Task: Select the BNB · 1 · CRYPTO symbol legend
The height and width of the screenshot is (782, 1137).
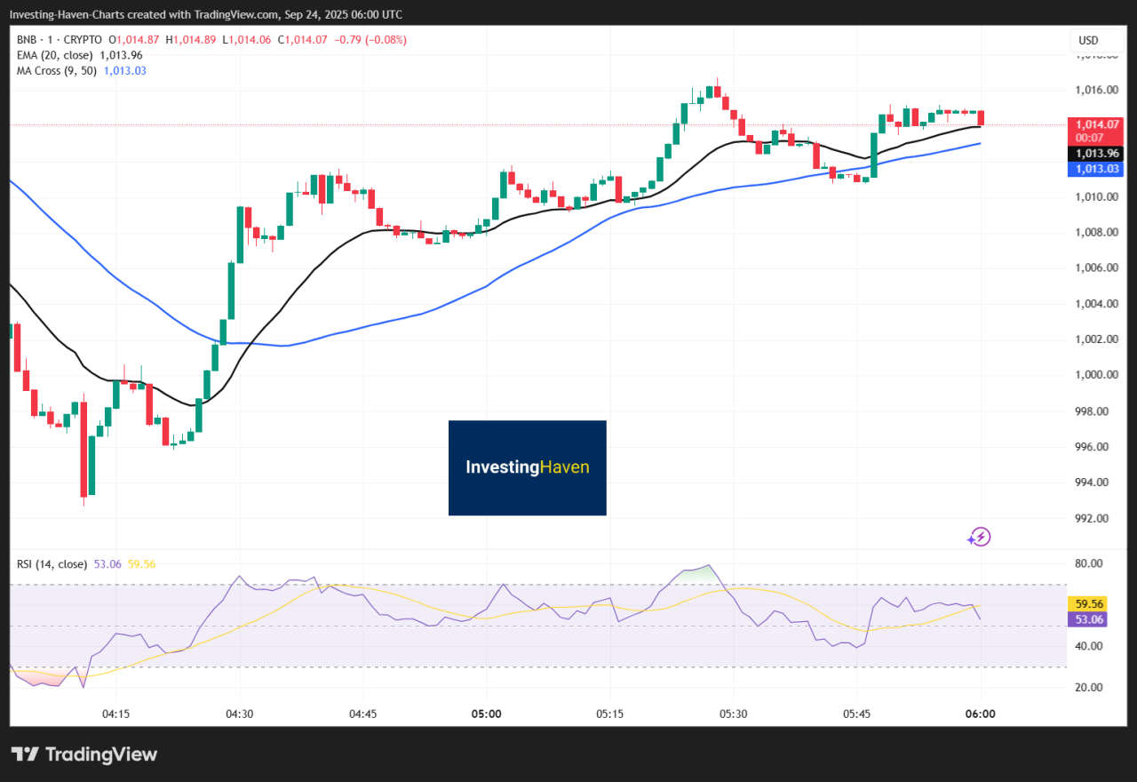Action: pos(60,40)
